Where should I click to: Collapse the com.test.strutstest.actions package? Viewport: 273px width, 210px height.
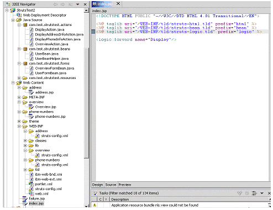coord(19,25)
